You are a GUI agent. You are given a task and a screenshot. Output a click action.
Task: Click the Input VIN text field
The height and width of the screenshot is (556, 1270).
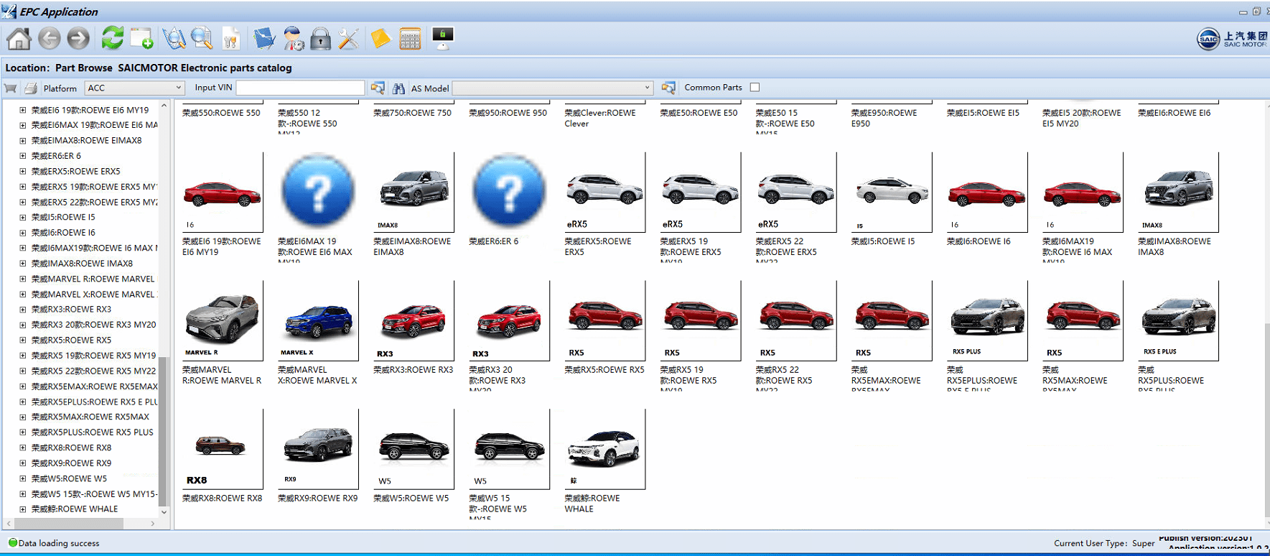coord(300,88)
